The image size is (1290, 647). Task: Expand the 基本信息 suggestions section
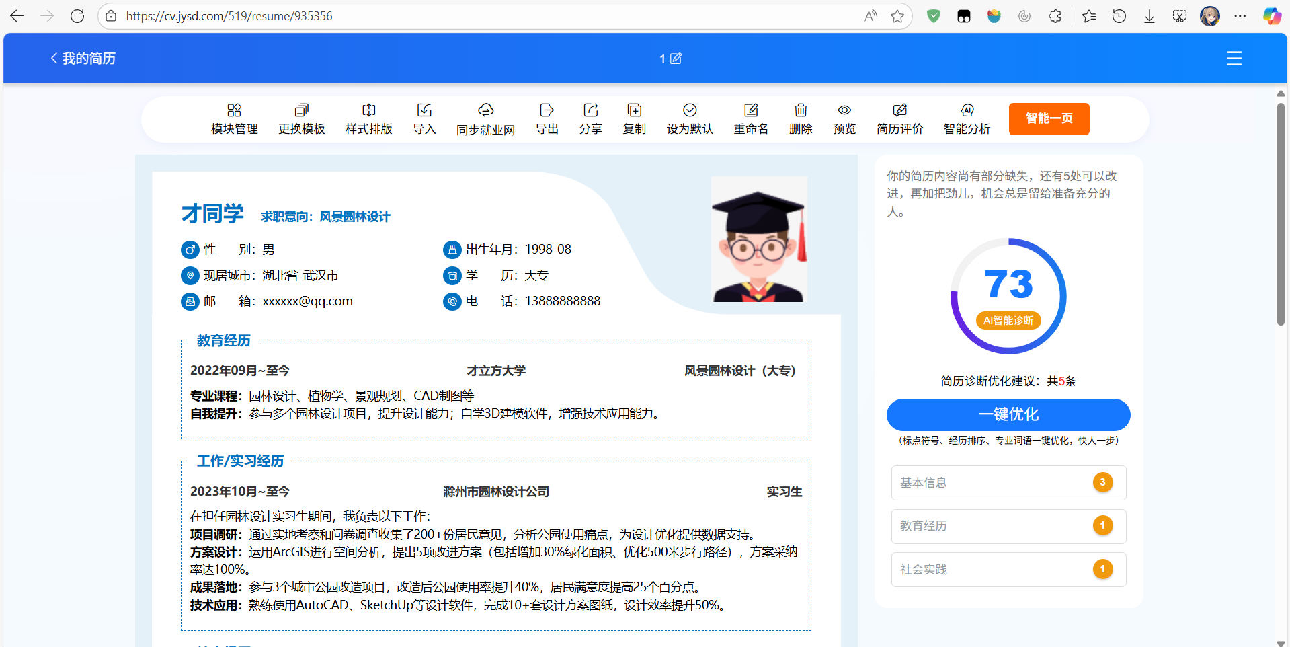(x=1007, y=482)
